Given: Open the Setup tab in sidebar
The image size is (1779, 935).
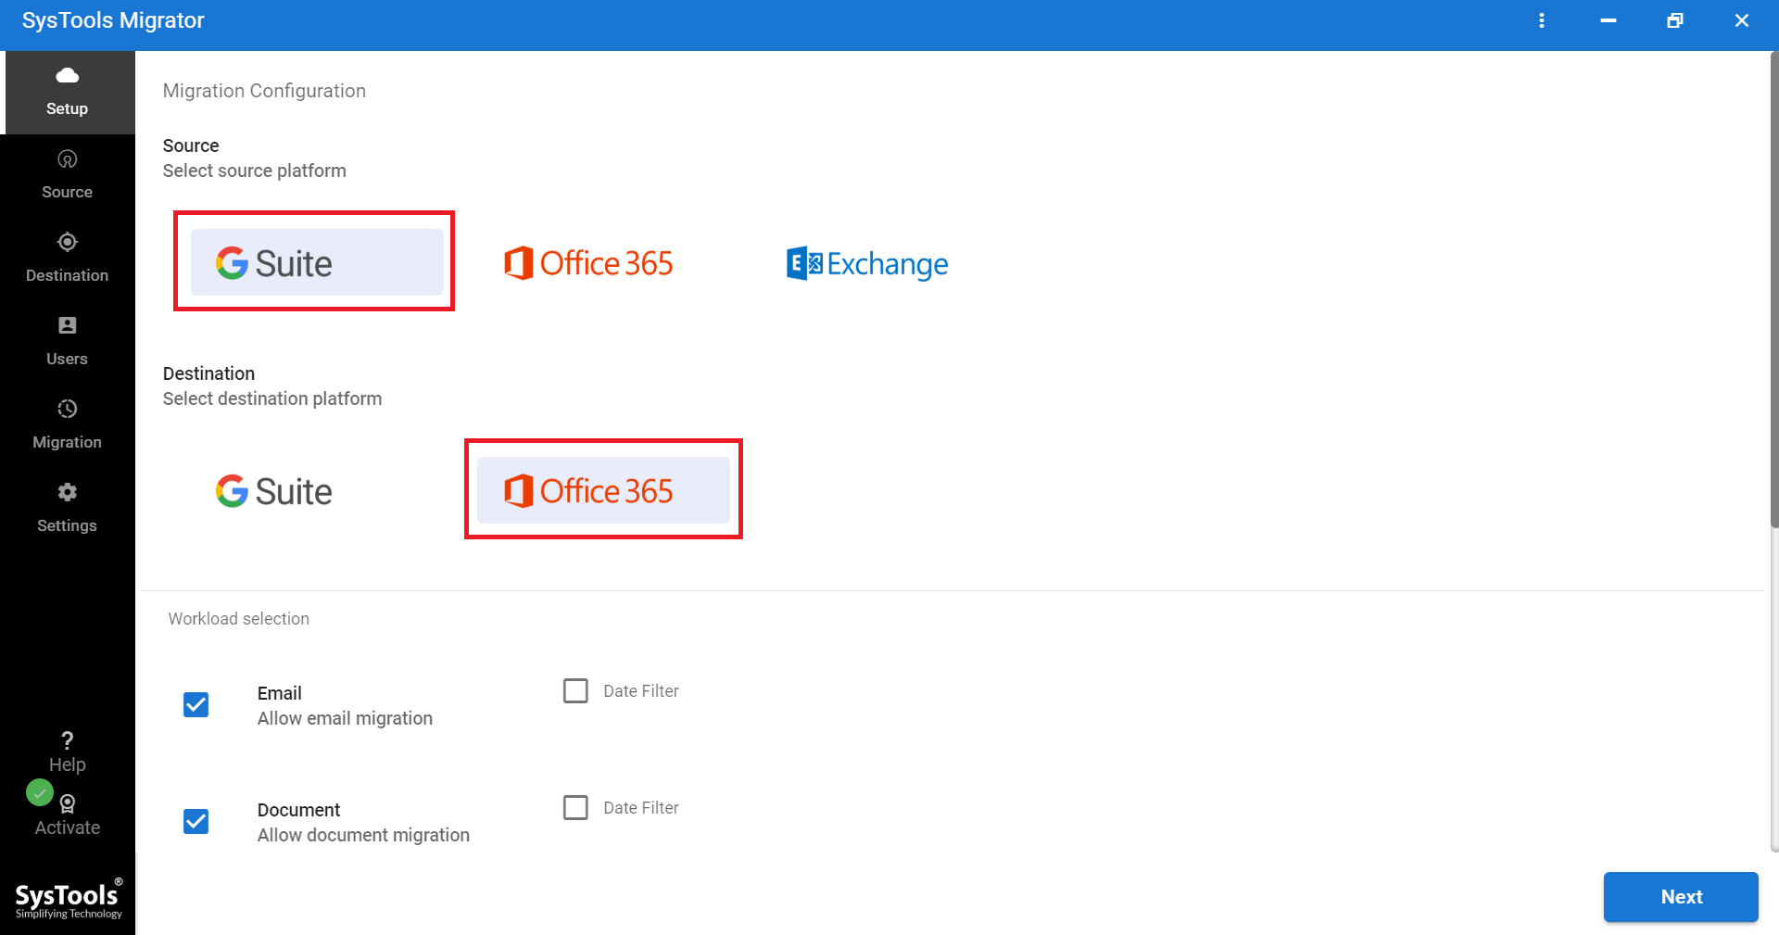Looking at the screenshot, I should pyautogui.click(x=68, y=93).
